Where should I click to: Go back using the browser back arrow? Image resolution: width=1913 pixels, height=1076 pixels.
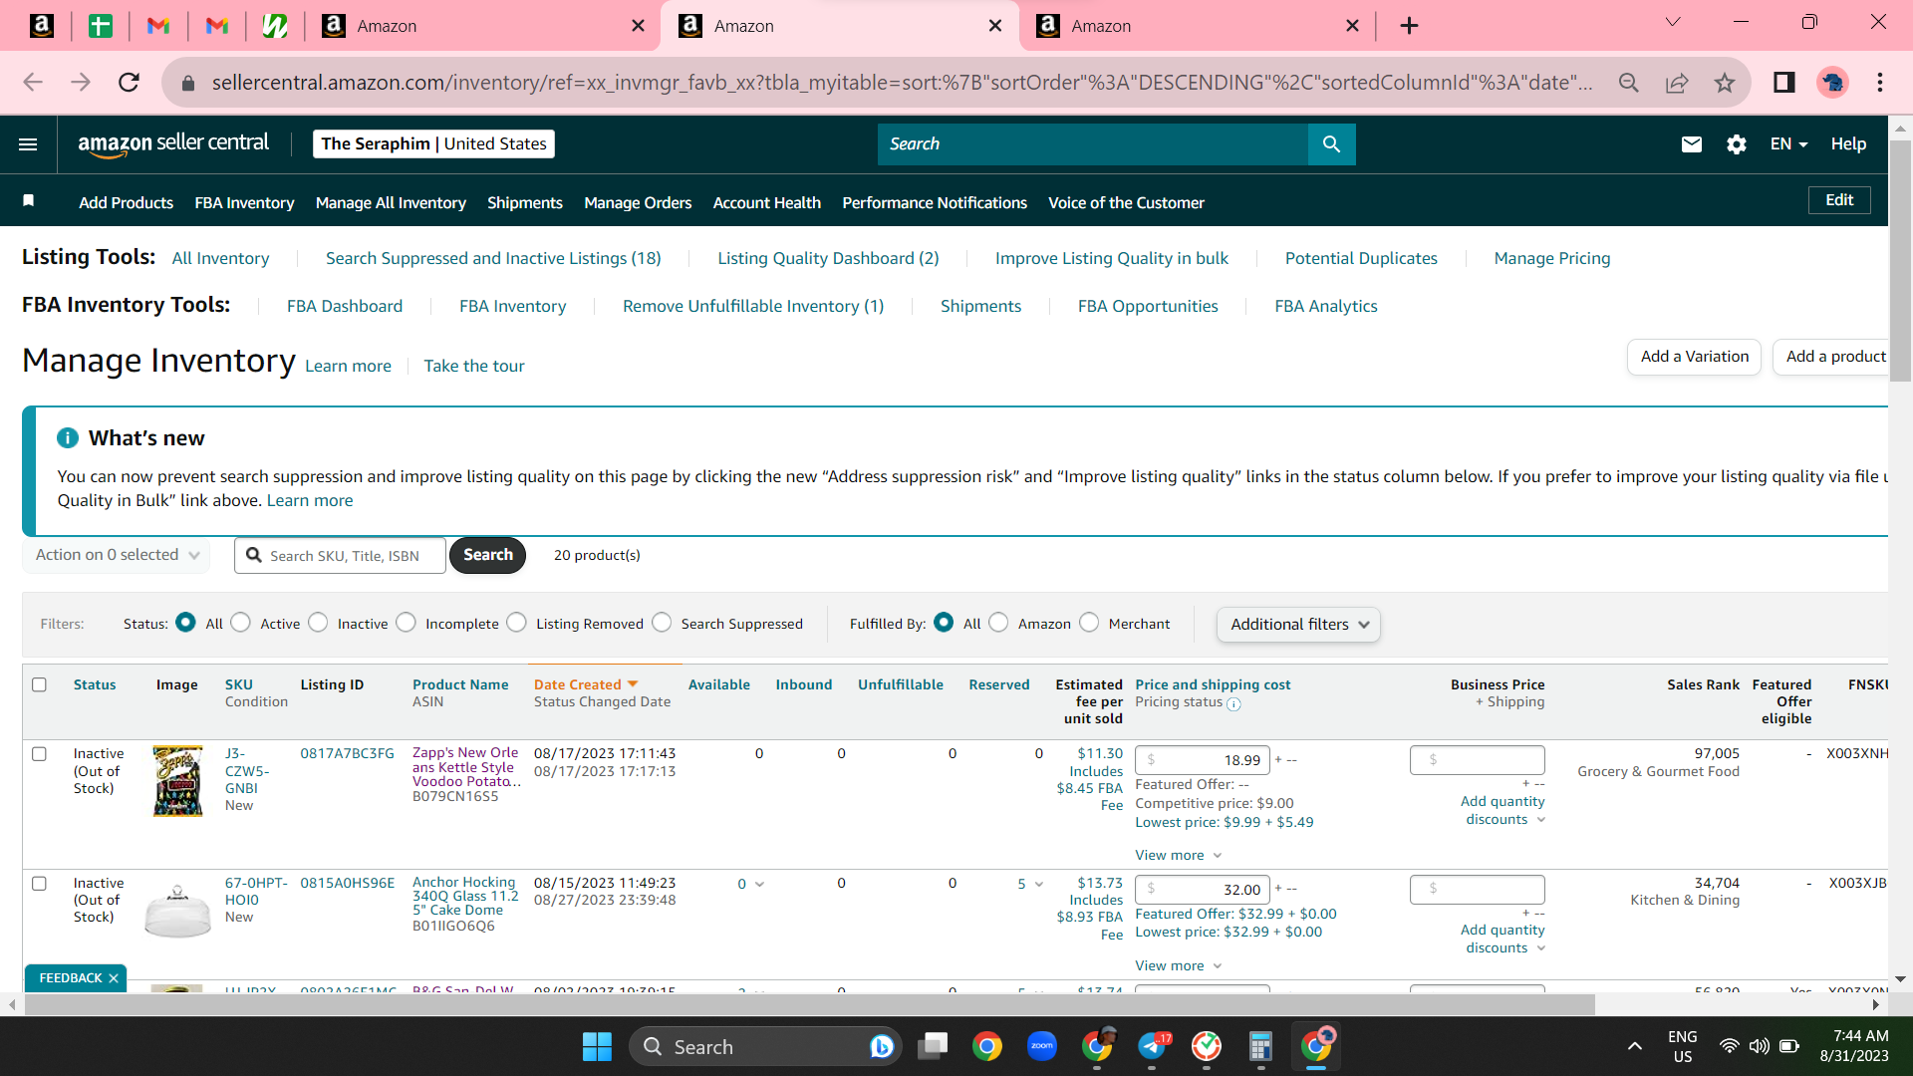point(33,83)
